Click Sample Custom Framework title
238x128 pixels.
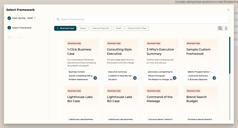click(198, 52)
